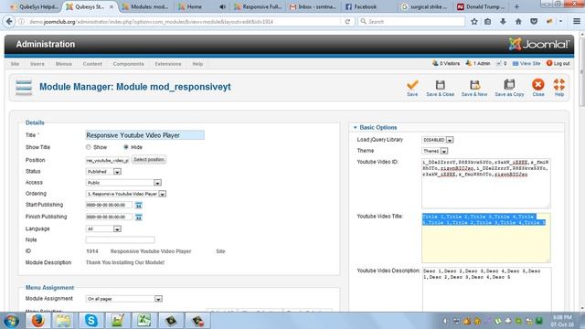Click into the Note field
Image resolution: width=585 pixels, height=329 pixels.
pos(120,239)
